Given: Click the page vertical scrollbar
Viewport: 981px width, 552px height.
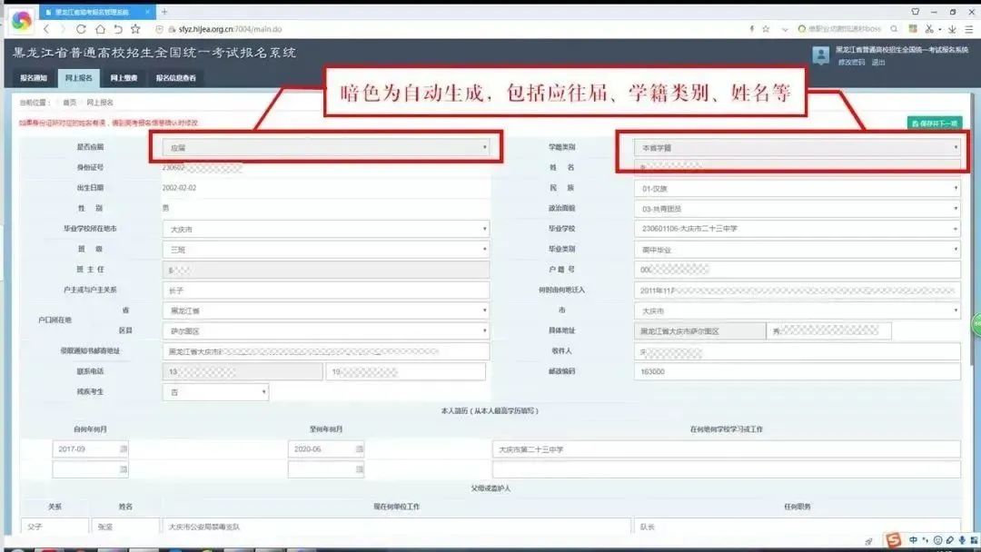Looking at the screenshot, I should click(x=972, y=312).
